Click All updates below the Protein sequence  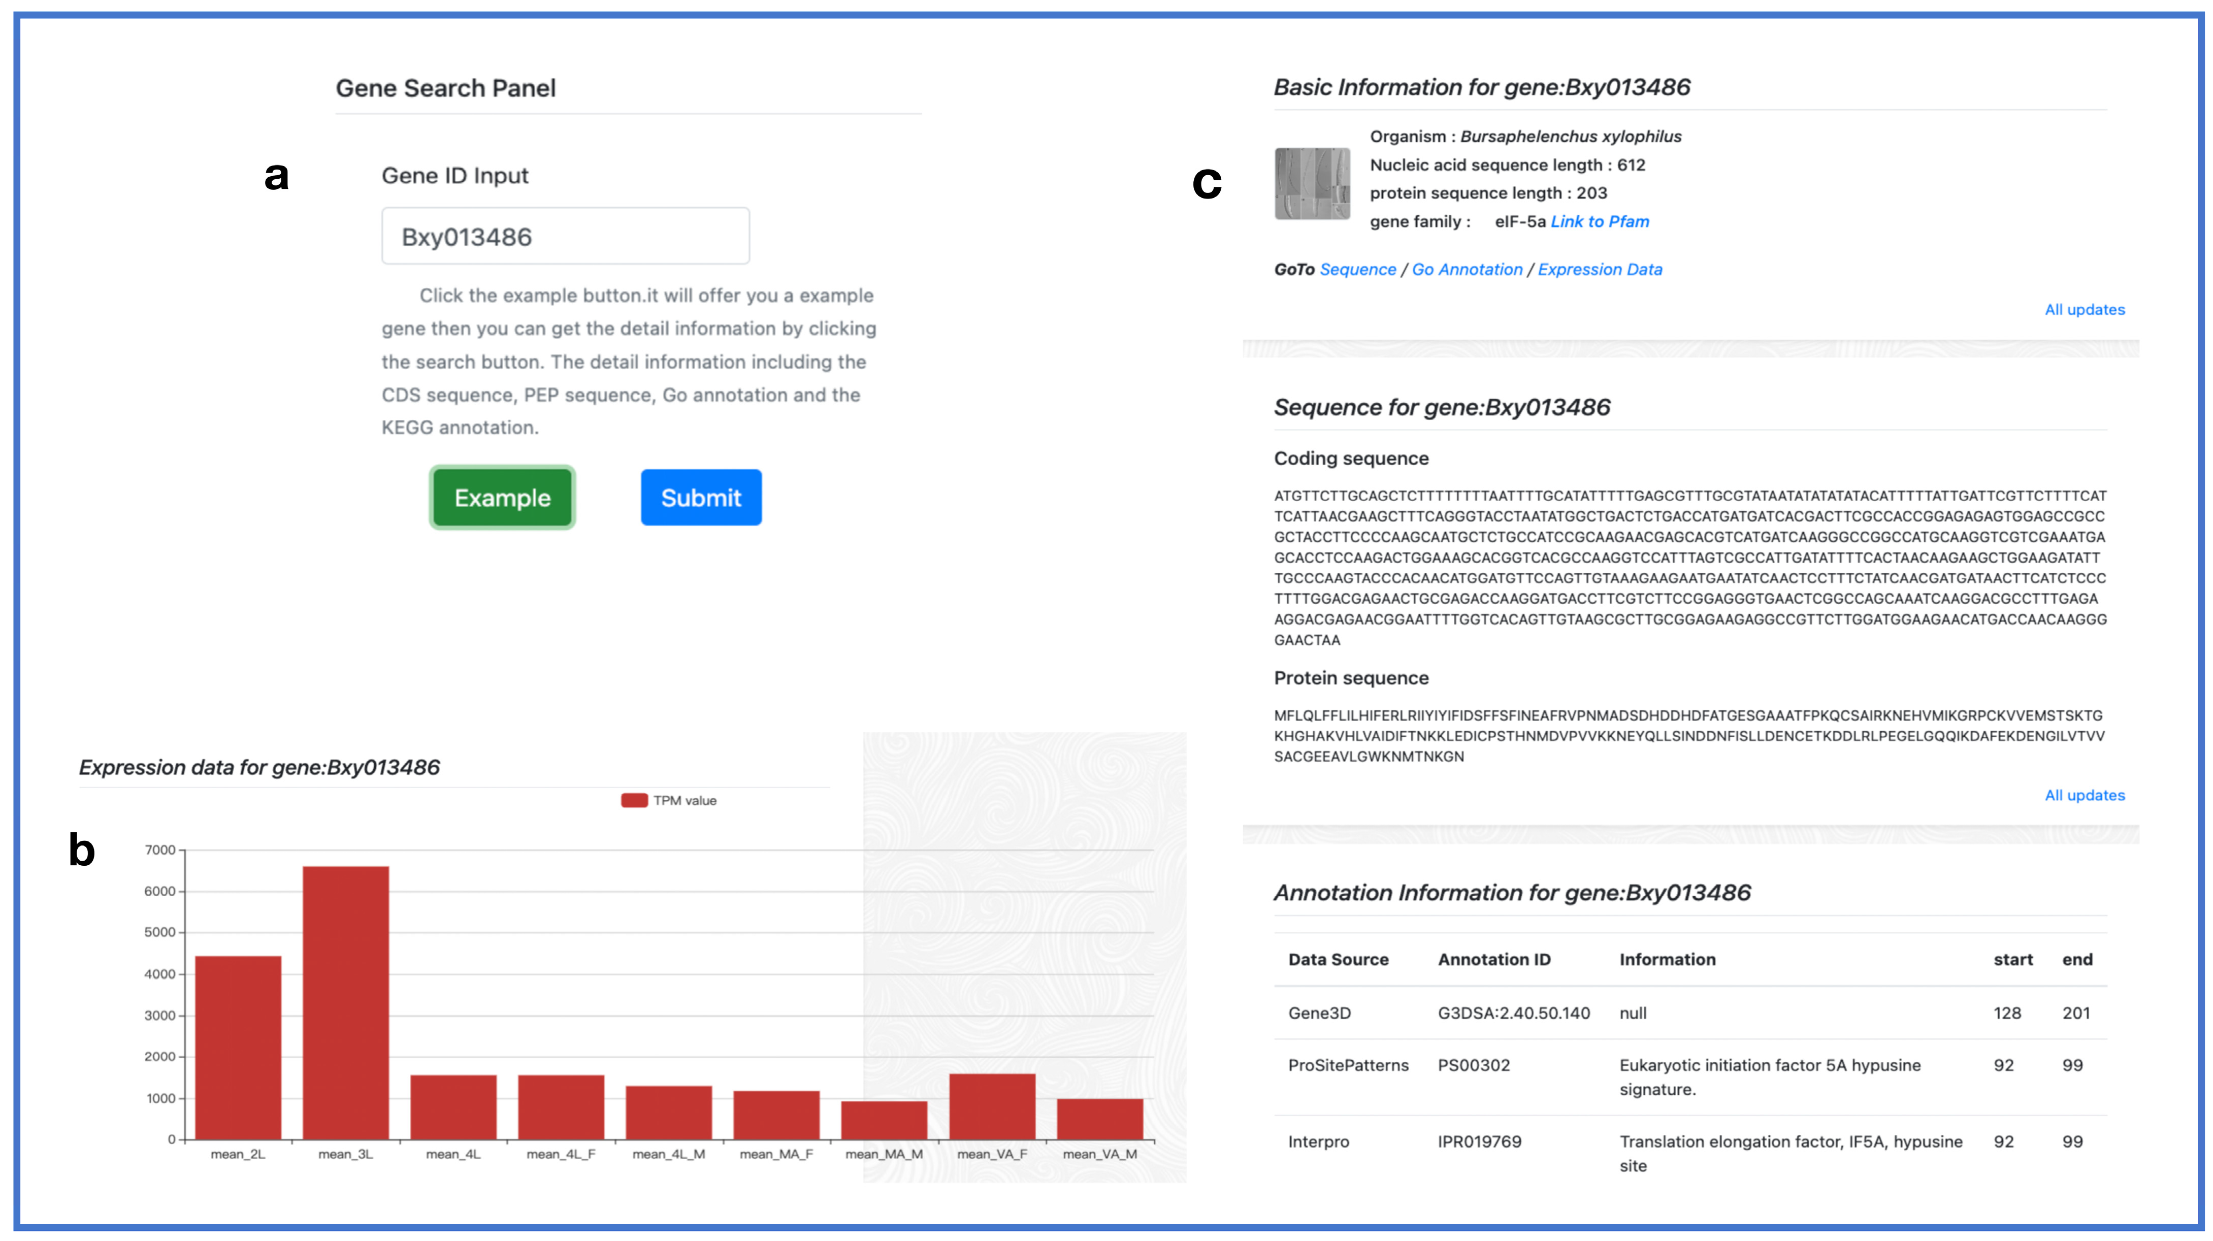pyautogui.click(x=2084, y=795)
